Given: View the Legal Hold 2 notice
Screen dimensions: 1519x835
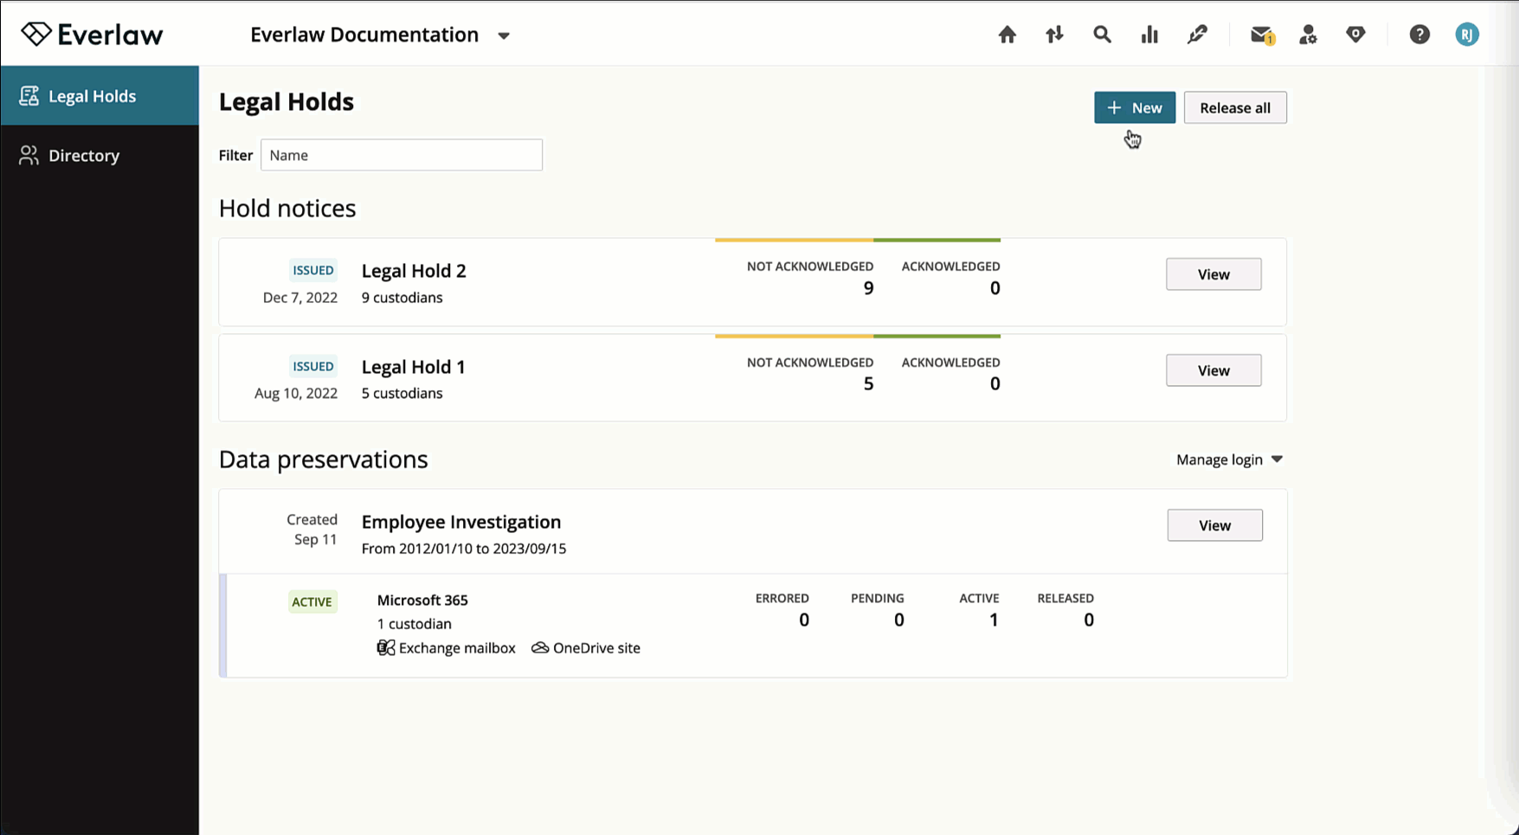Looking at the screenshot, I should tap(1213, 273).
